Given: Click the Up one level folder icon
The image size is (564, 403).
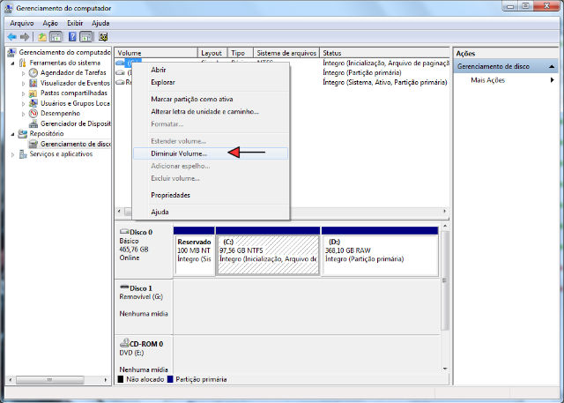Looking at the screenshot, I should (x=42, y=37).
